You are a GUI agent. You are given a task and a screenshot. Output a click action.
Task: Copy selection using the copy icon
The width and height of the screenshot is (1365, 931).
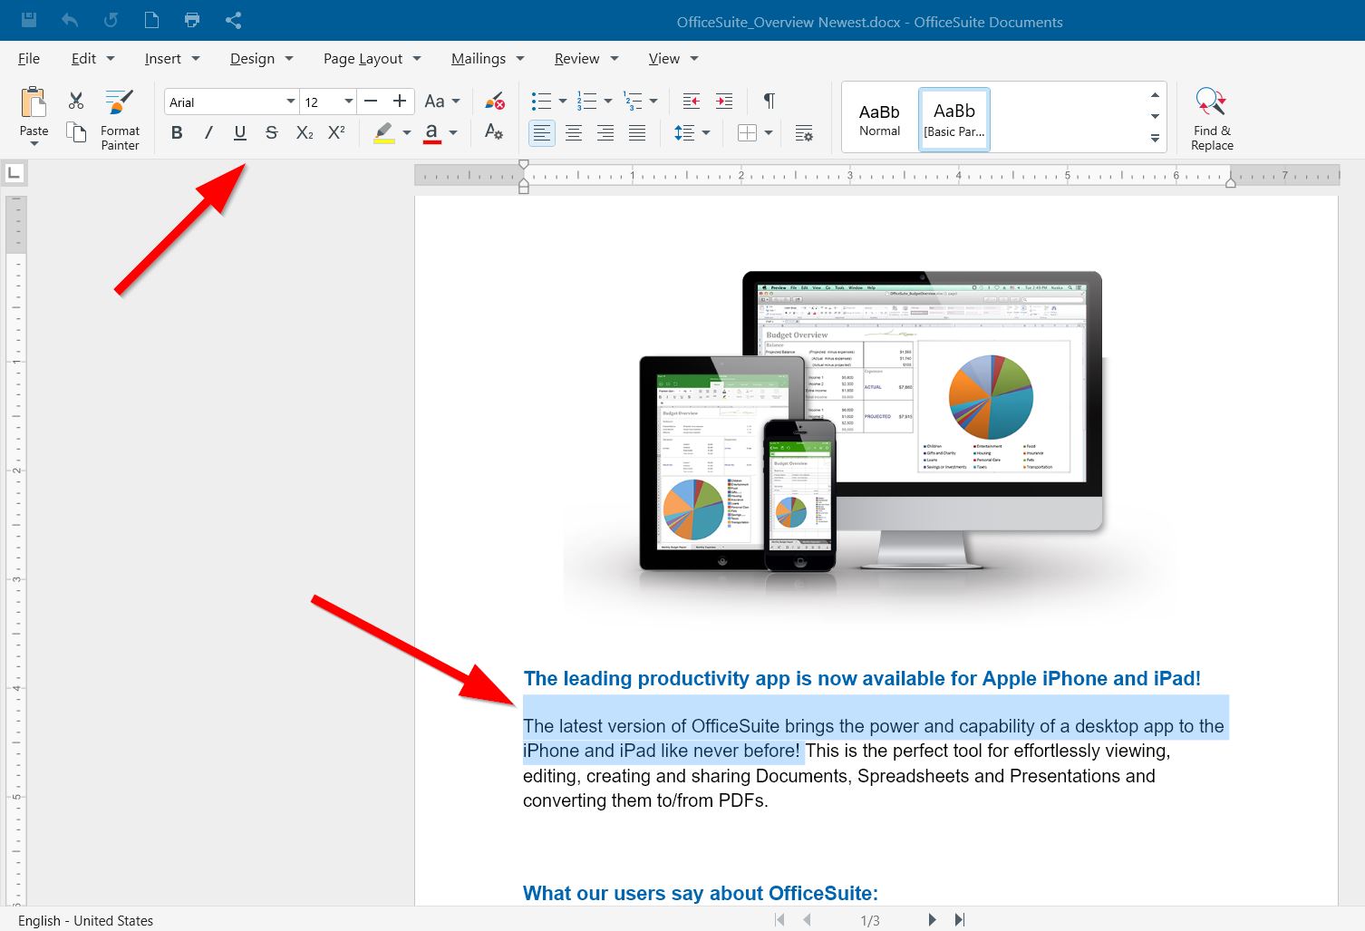point(76,132)
